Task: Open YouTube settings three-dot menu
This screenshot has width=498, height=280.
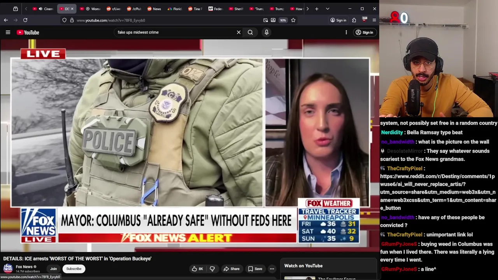Action: 346,32
